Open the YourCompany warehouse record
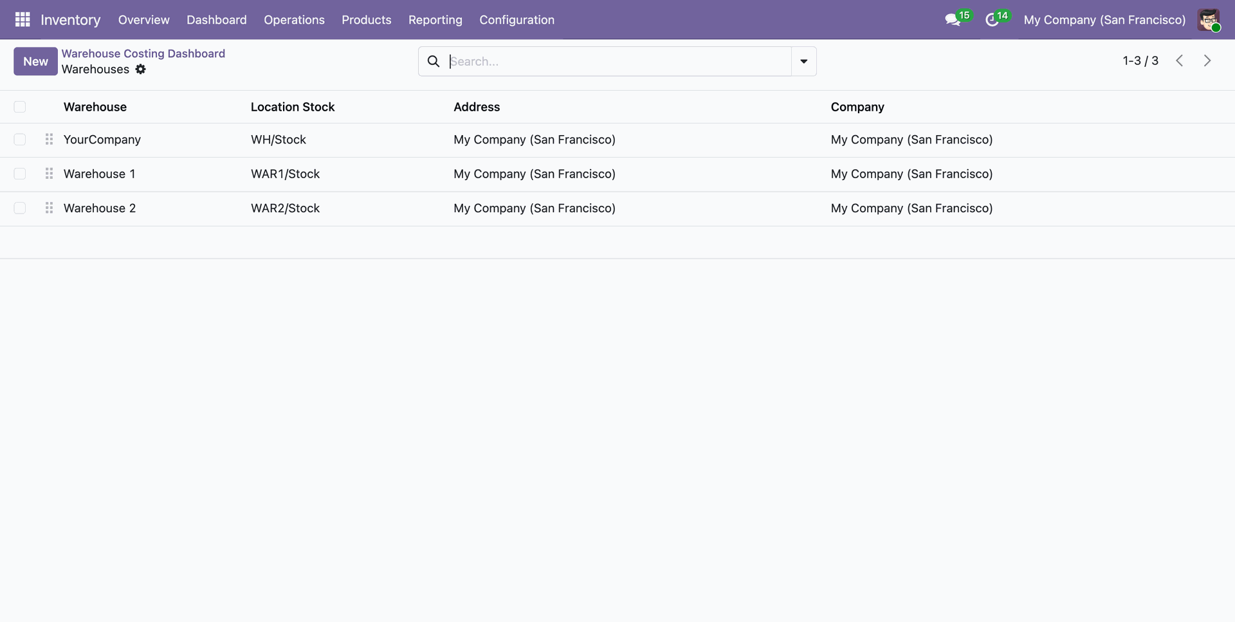 102,140
